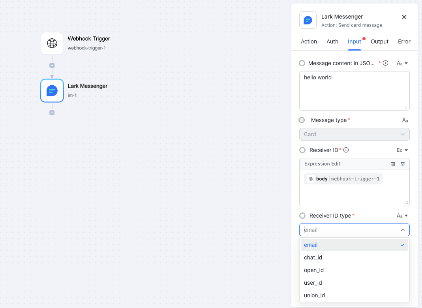The image size is (422, 308).
Task: Open the Aa selector for Receiver ID type
Action: (x=402, y=216)
